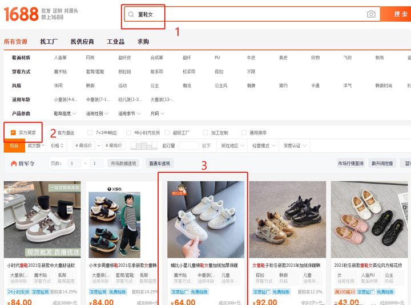Open the 经营模式 dropdown
Screen dimensions: 411x305
pos(263,146)
